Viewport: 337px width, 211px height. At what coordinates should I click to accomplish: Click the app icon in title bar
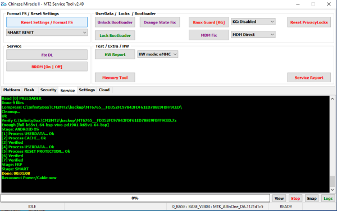(4, 4)
